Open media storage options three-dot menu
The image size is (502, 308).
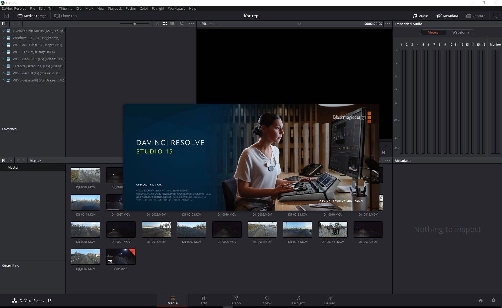(x=192, y=24)
